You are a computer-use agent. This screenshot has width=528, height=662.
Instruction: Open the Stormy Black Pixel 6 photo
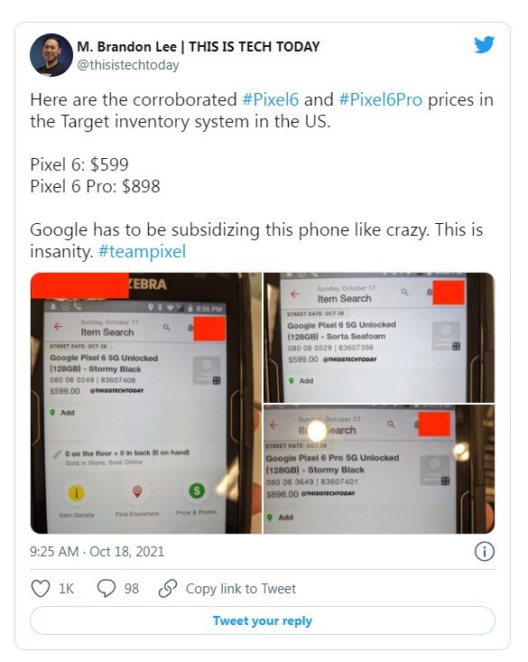click(146, 403)
